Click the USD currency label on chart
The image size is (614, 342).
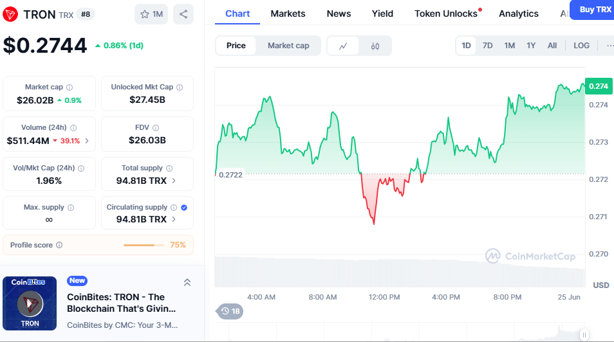point(601,285)
